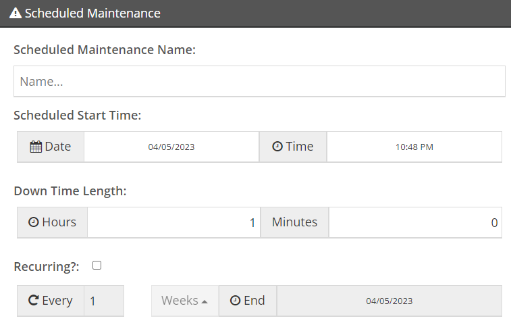Select the Hours value field

pyautogui.click(x=173, y=222)
